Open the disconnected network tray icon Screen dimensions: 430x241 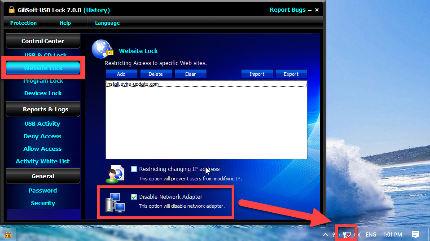coord(347,235)
